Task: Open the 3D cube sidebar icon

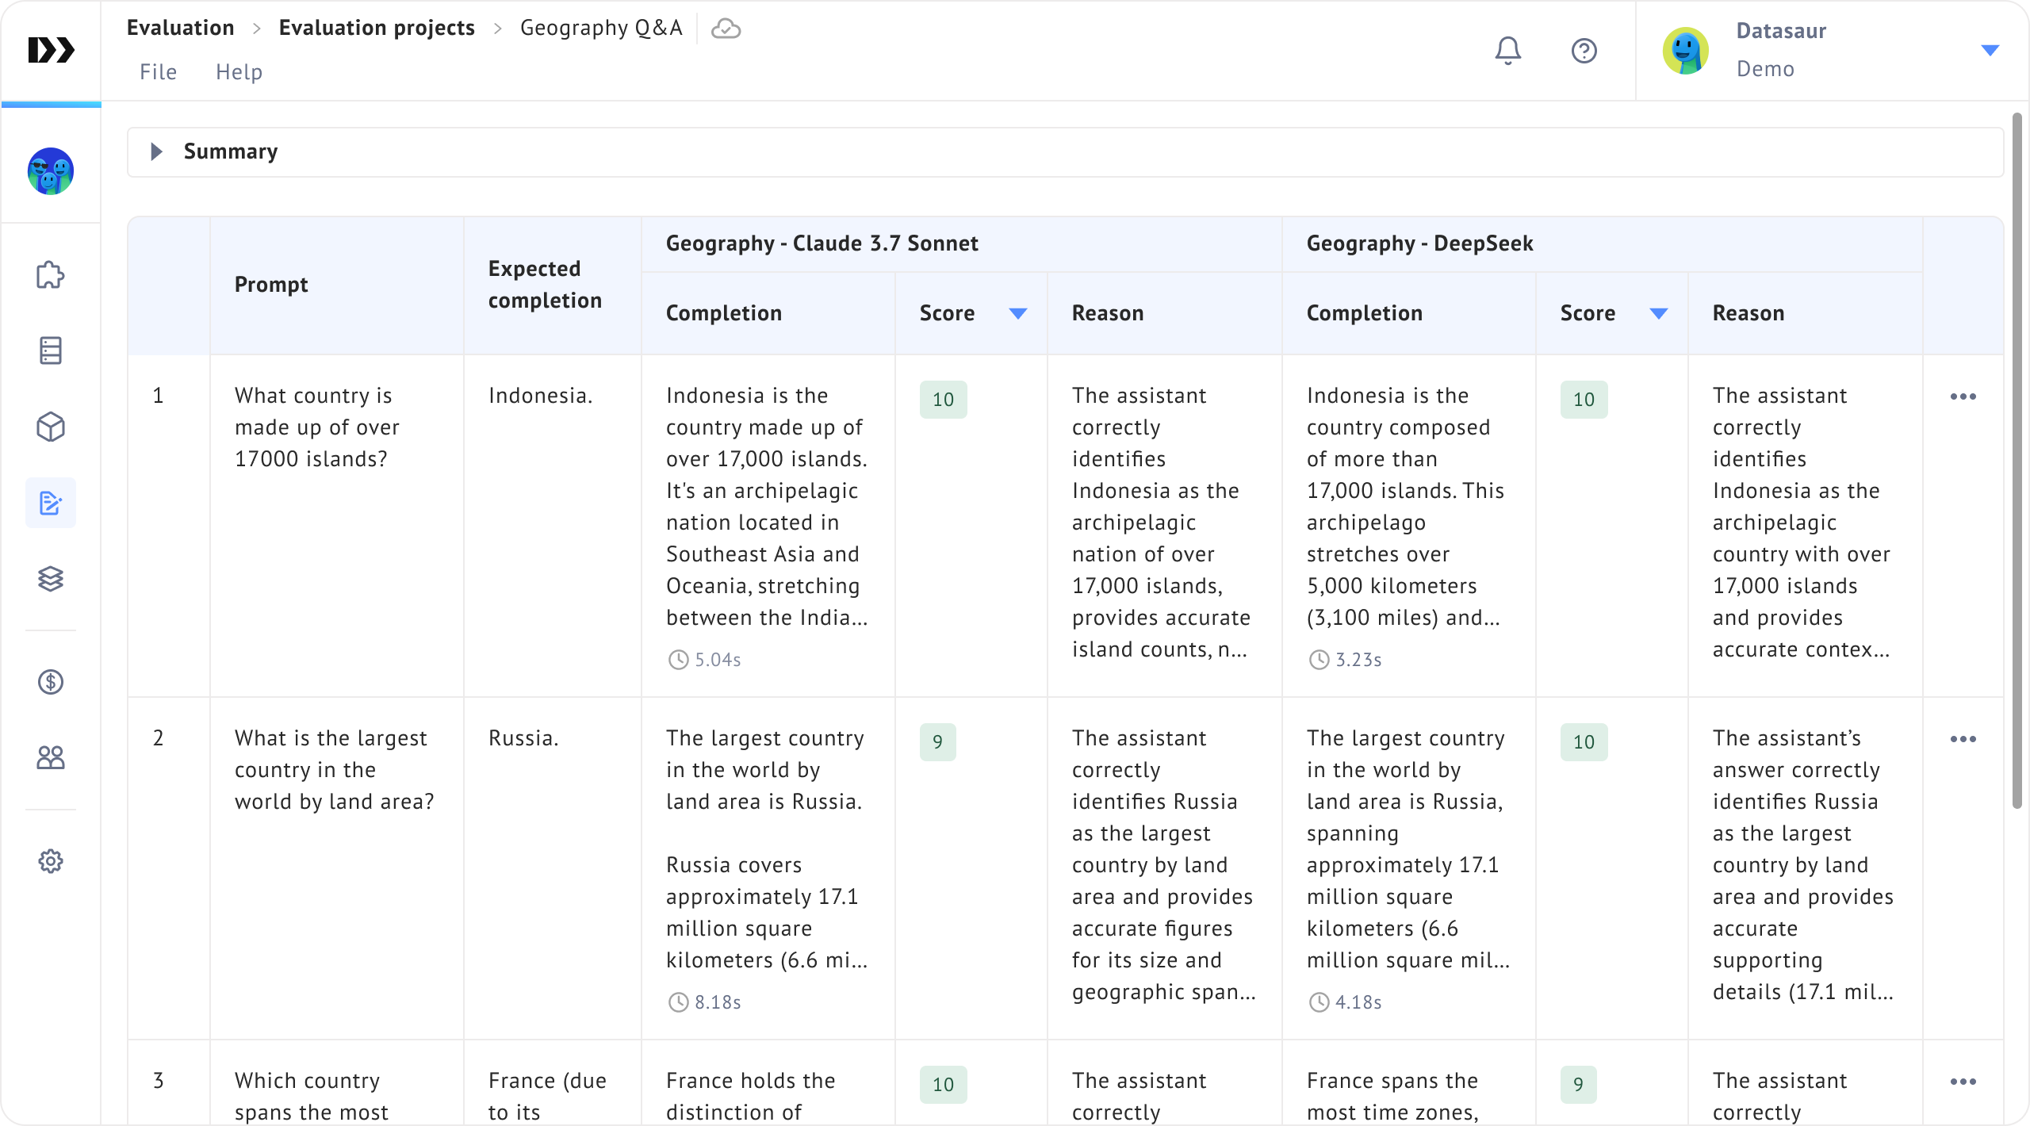Action: point(51,427)
